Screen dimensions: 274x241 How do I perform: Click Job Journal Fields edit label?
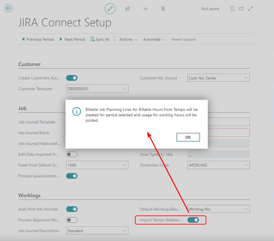39,143
